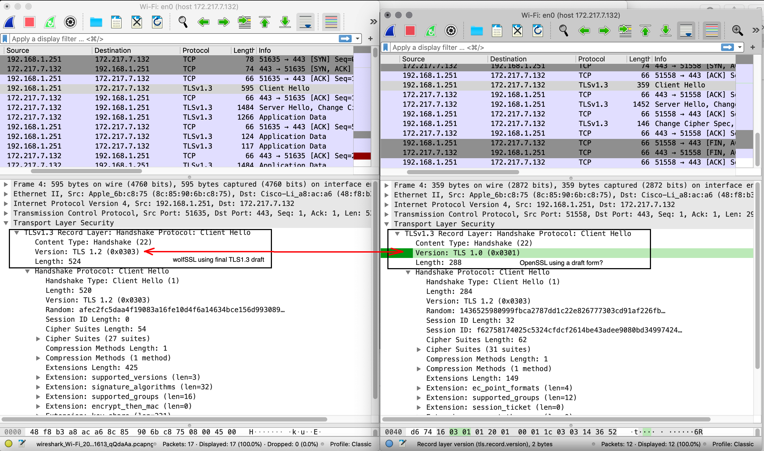Toggle the display filter bookmark
This screenshot has width=764, height=451.
click(5, 38)
